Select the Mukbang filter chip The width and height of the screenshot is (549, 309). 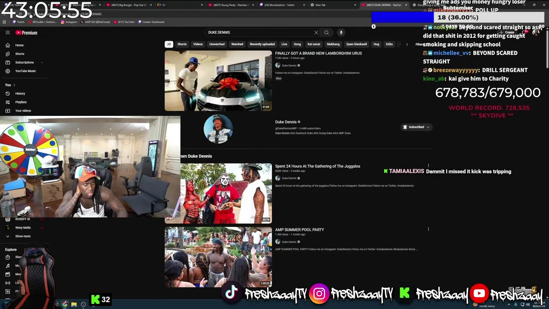pos(333,44)
